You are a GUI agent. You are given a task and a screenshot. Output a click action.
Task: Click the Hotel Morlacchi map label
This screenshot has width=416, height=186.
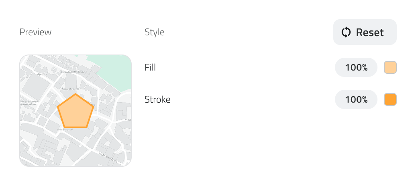tap(64, 129)
